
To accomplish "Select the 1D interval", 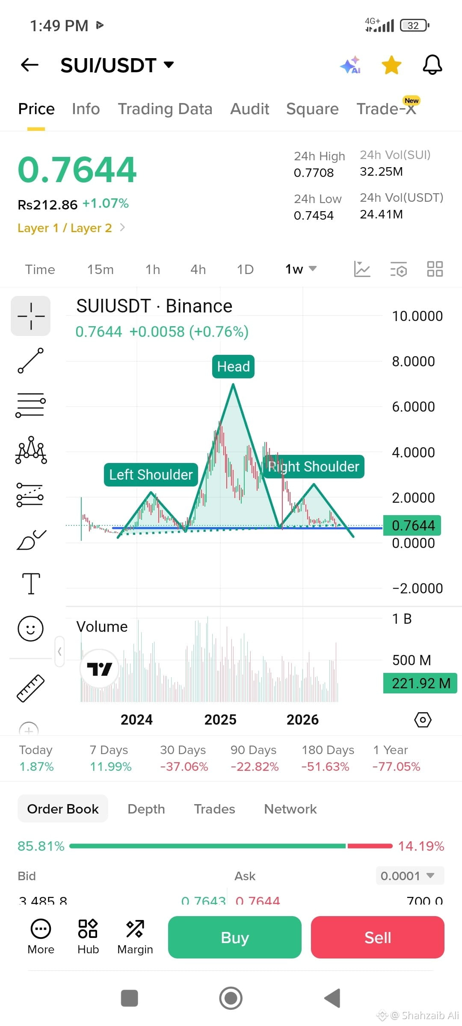I will tap(246, 270).
